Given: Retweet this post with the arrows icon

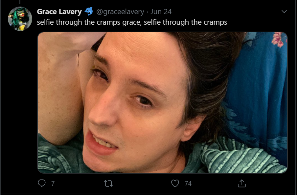Looking at the screenshot, I should [108, 183].
